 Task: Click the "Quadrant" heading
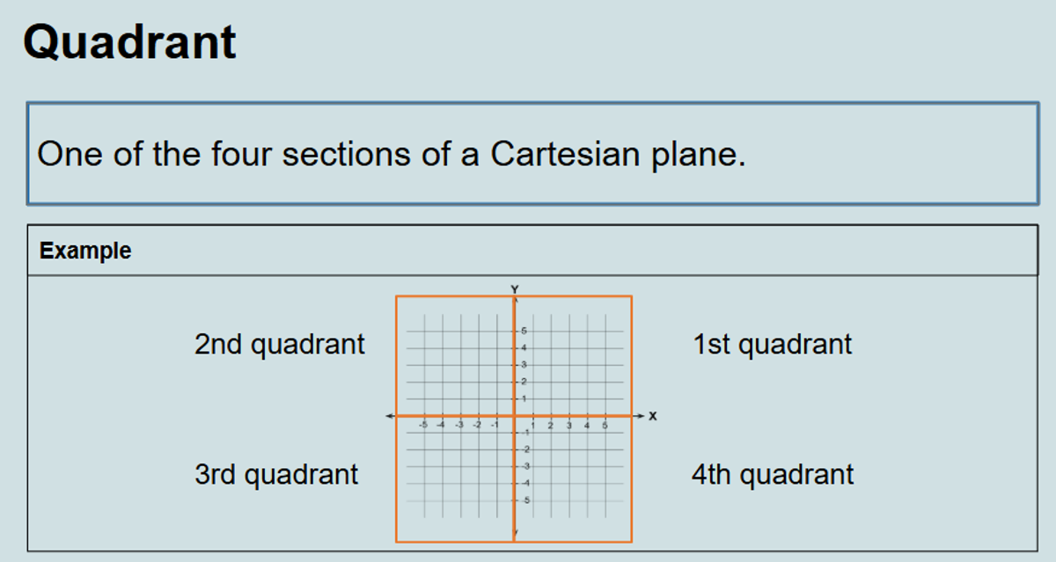(x=129, y=42)
